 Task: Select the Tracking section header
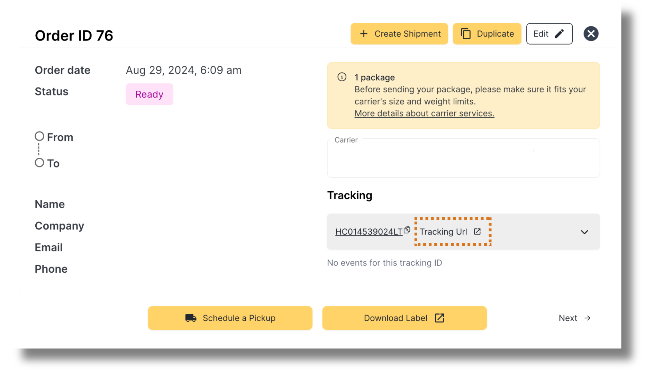[x=349, y=195]
